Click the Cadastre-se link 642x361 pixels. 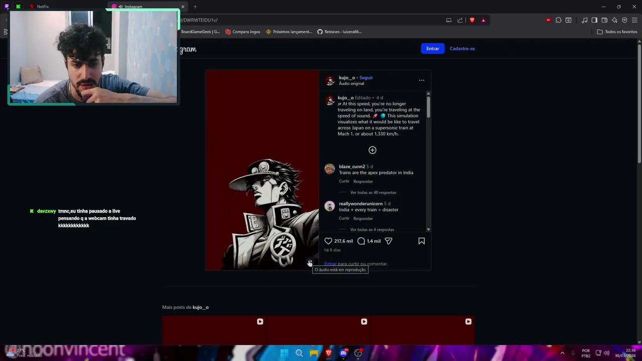click(x=462, y=49)
